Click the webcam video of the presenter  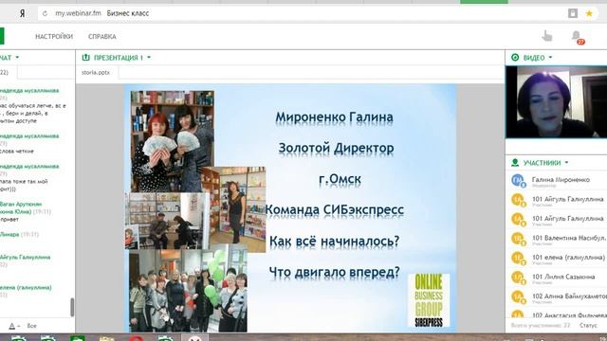pos(557,101)
